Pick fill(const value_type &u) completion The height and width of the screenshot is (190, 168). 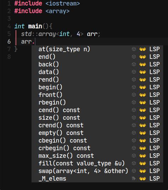click(x=97, y=163)
